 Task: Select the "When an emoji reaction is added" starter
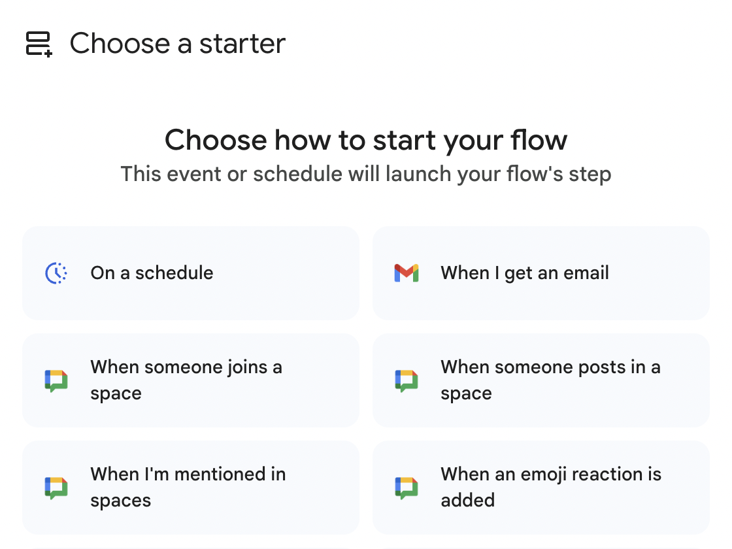[x=541, y=487]
